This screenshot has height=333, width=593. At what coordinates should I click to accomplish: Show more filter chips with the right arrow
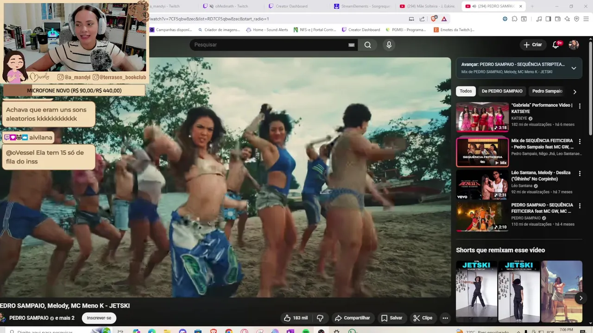click(x=575, y=92)
